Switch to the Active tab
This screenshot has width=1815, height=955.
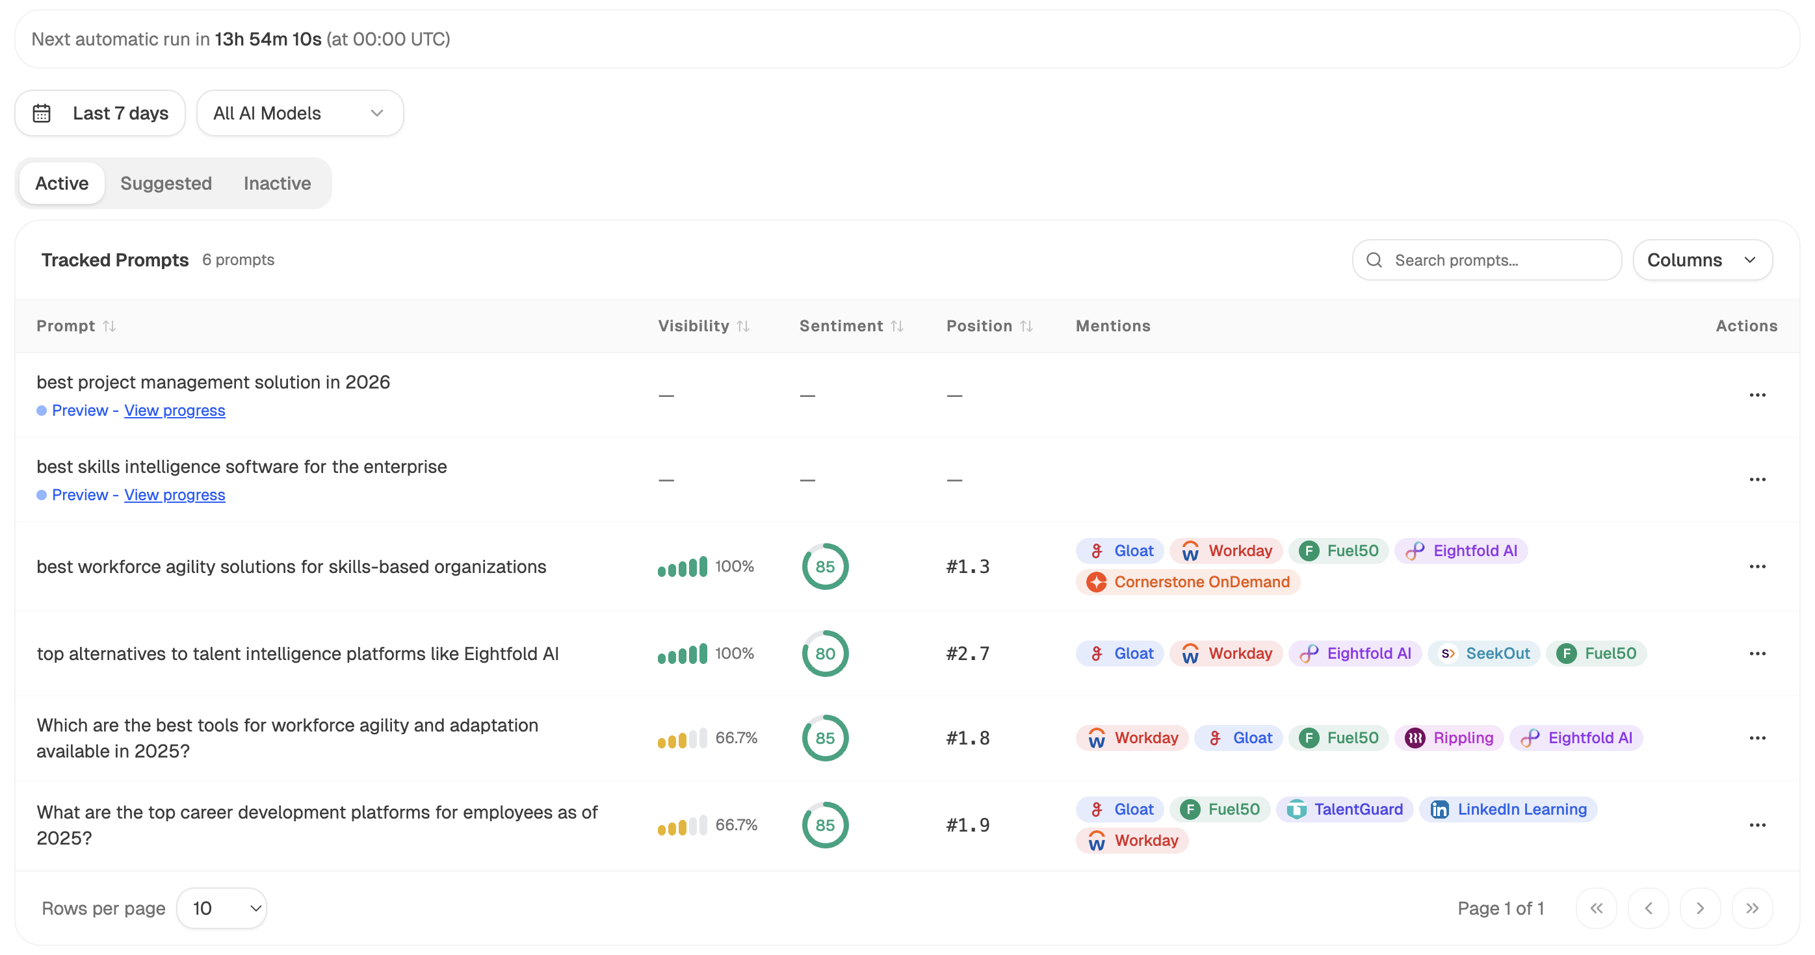click(62, 183)
